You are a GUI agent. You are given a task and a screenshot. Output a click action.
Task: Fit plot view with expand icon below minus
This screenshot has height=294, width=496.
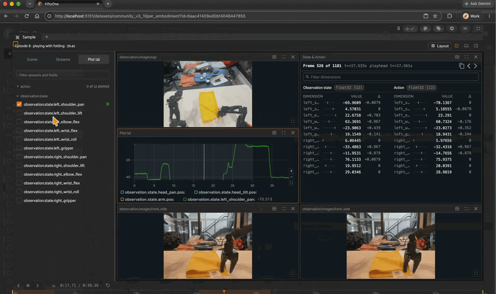click(291, 183)
